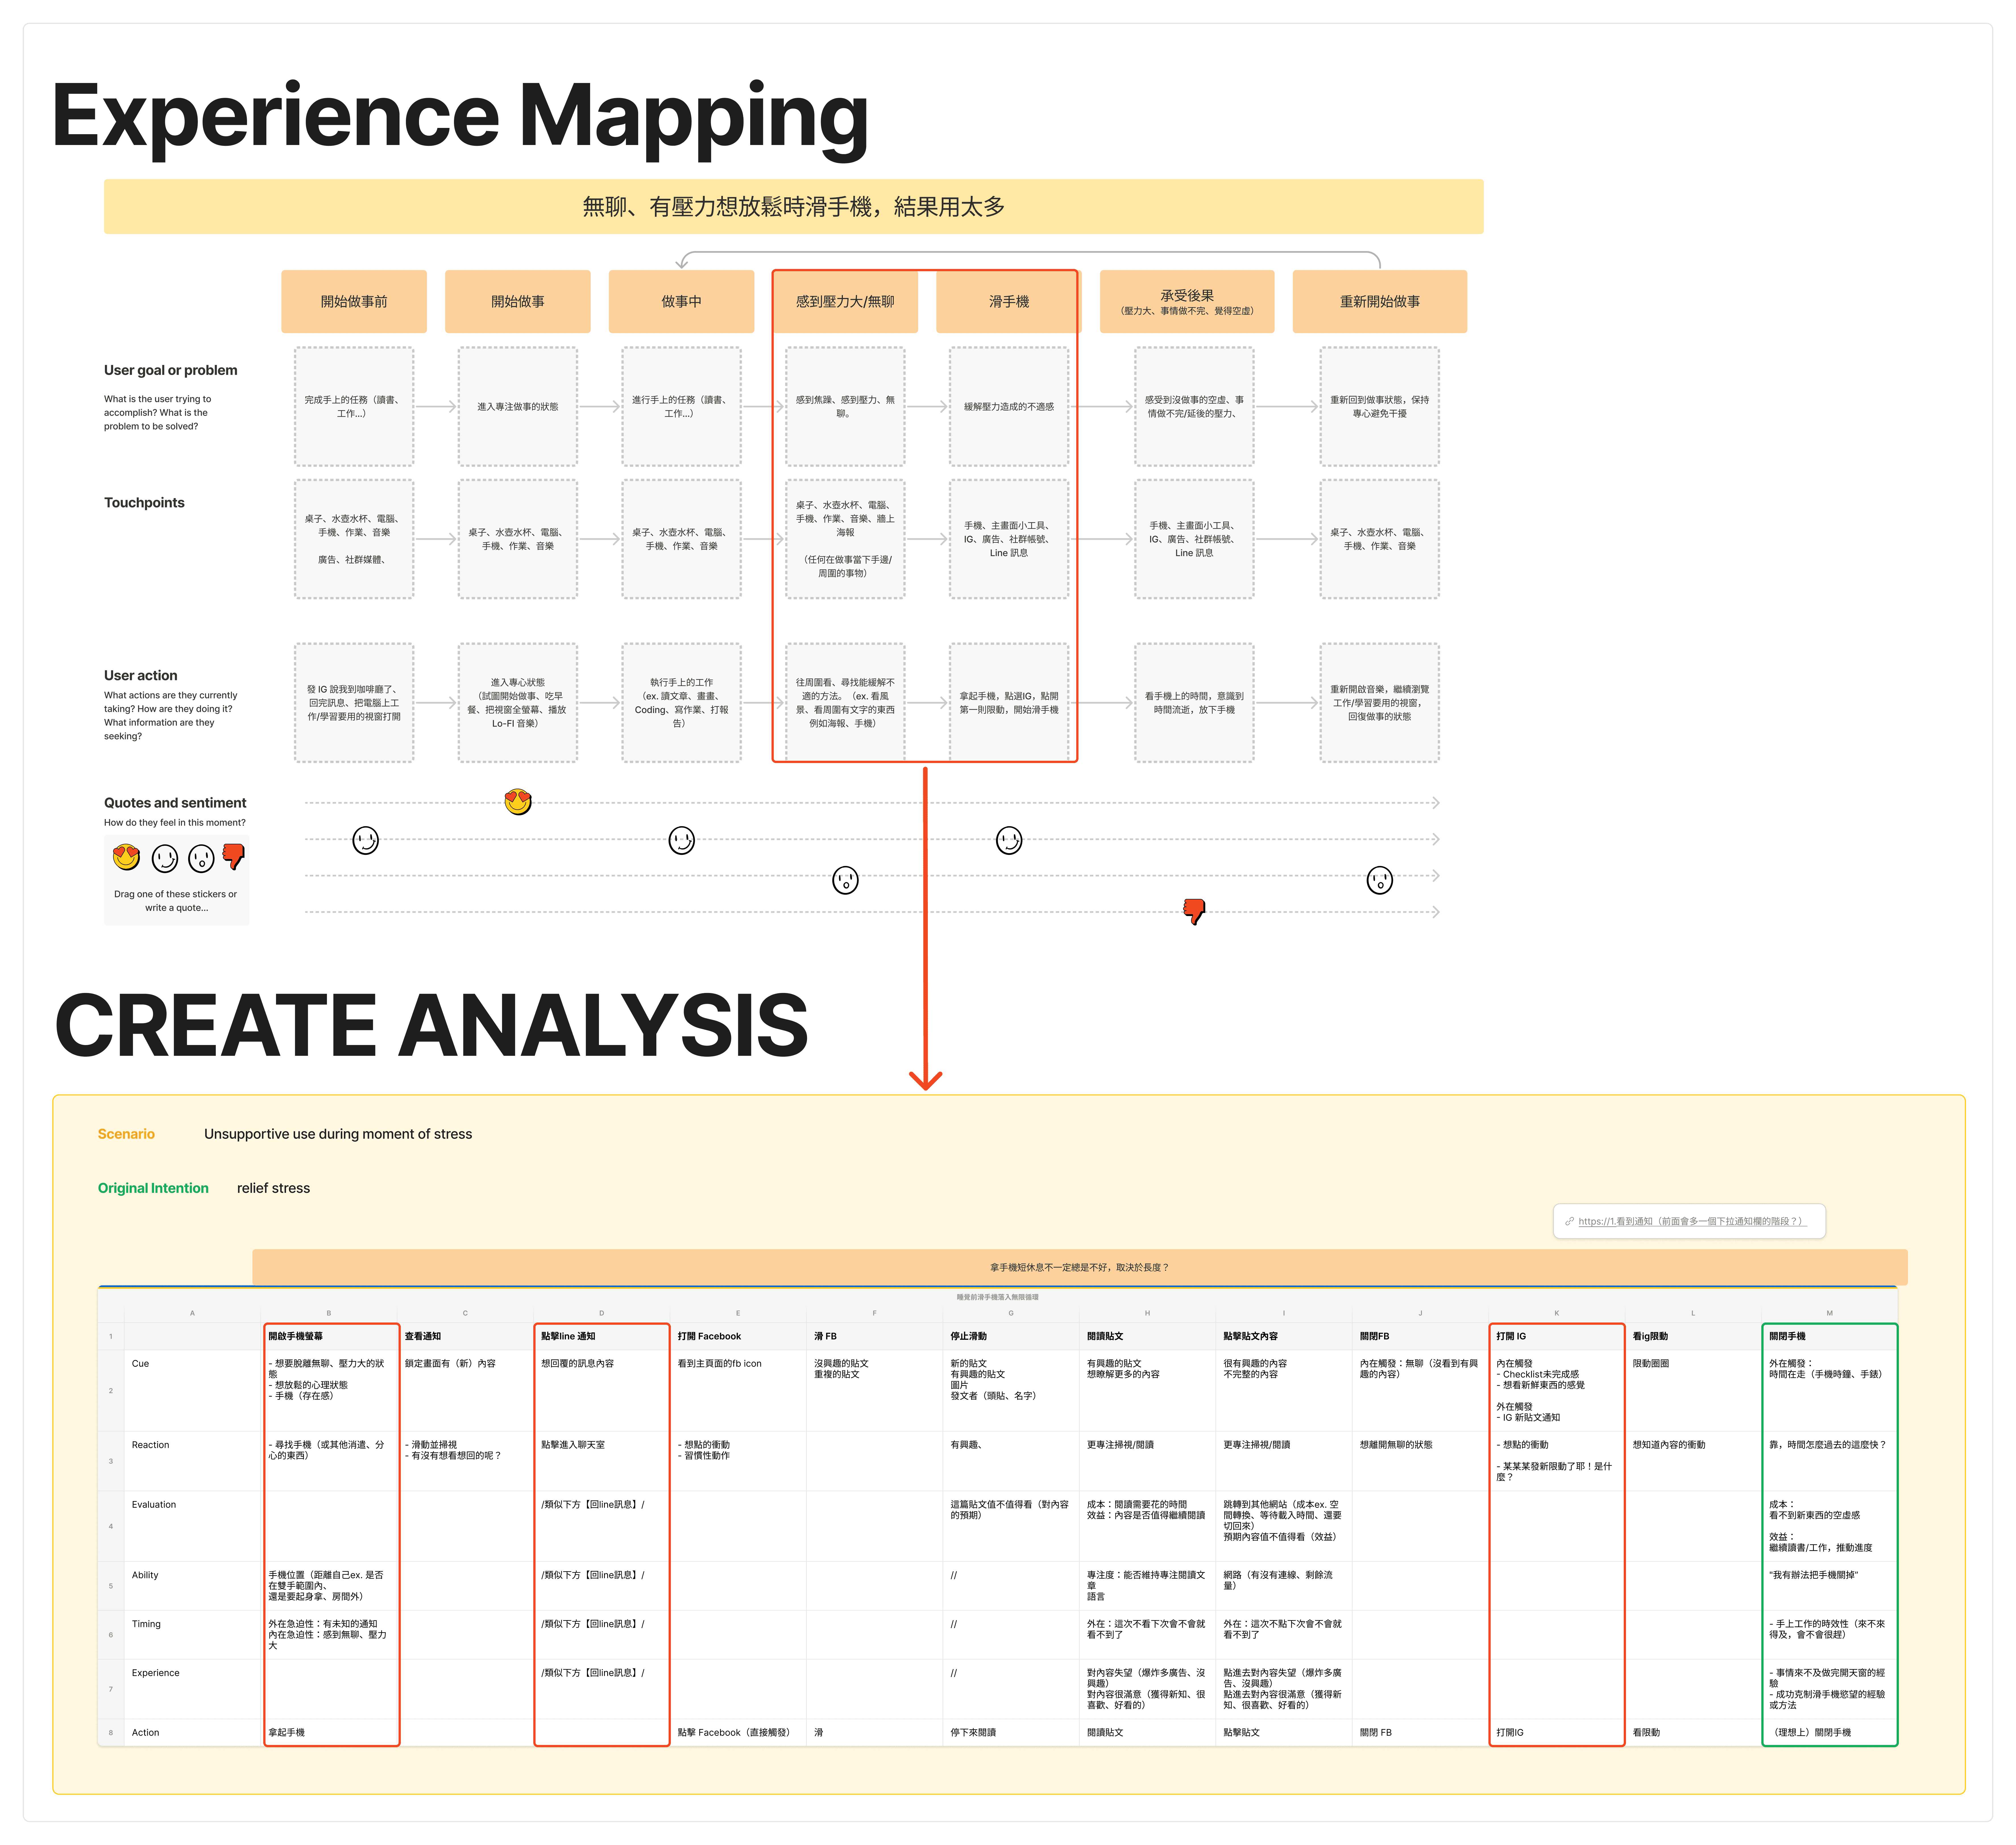Screen dimensions: 2016x1845
Task: Click the 關閉手機 column header in the table
Action: point(1787,1336)
